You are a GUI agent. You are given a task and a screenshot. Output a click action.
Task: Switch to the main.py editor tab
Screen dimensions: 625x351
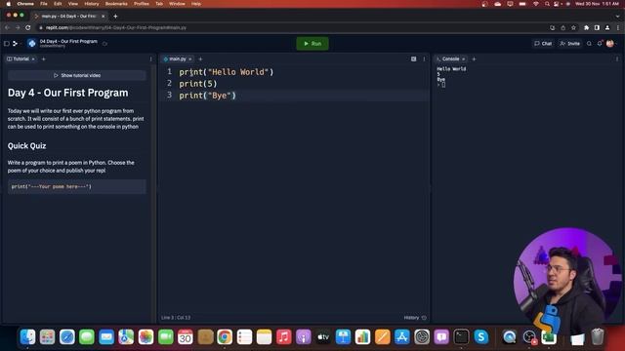(176, 58)
